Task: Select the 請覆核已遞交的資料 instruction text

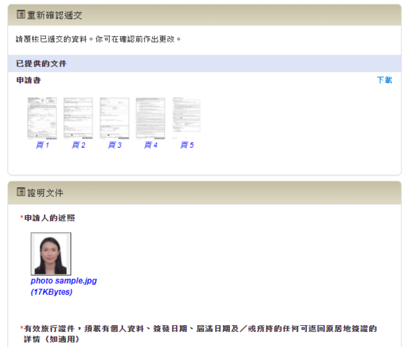Action: [x=98, y=39]
